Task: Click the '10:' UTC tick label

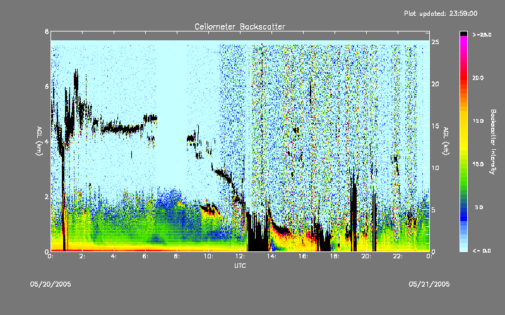Action: [x=208, y=256]
